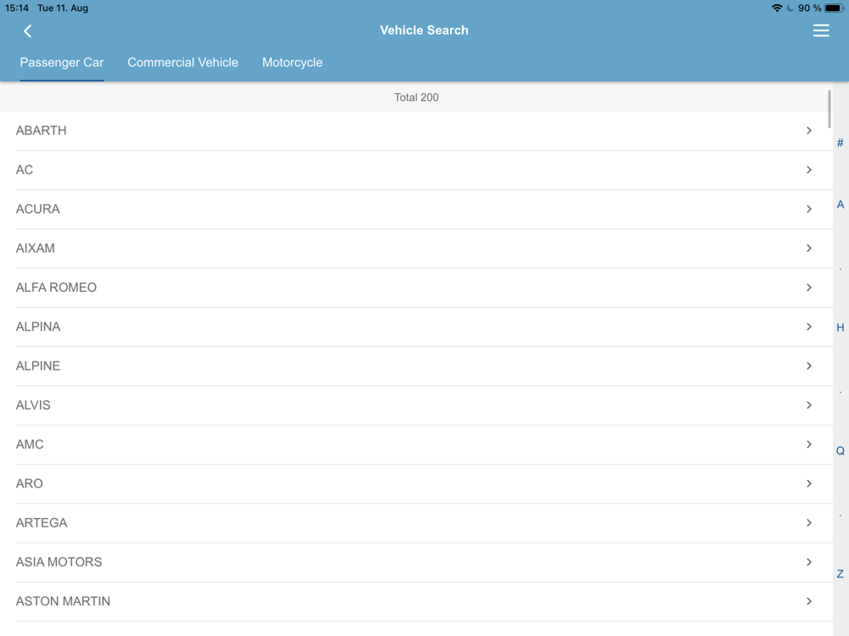This screenshot has height=636, width=849.
Task: Jump to letter H in index
Action: [x=841, y=327]
